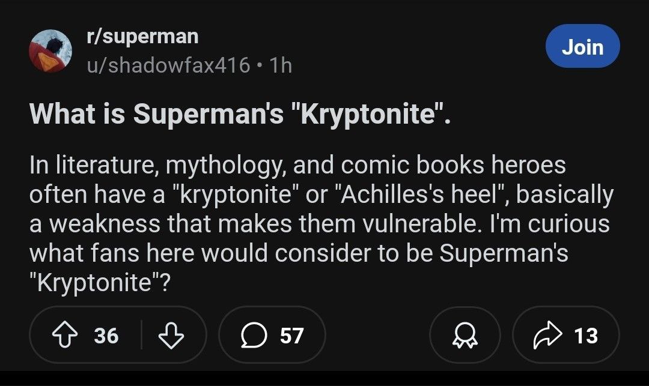Open the post by clicking its title
The height and width of the screenshot is (386, 649).
point(240,115)
